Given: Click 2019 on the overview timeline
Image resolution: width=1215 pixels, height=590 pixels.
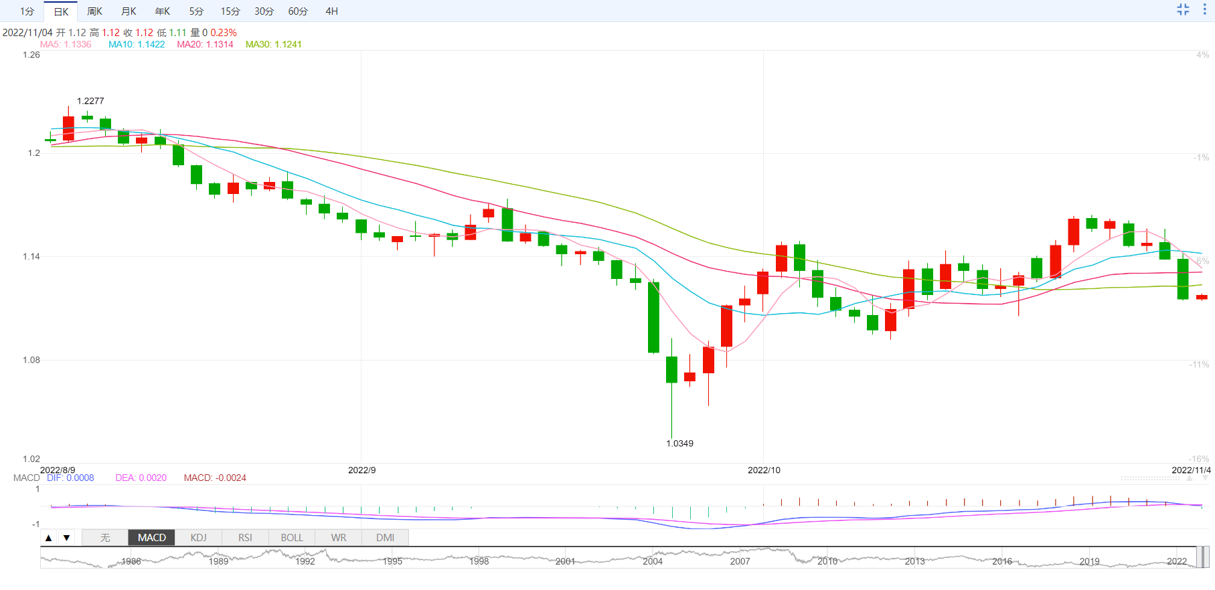Looking at the screenshot, I should pos(1090,561).
